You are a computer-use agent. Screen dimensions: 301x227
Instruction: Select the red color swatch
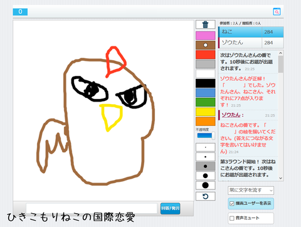[205, 55]
